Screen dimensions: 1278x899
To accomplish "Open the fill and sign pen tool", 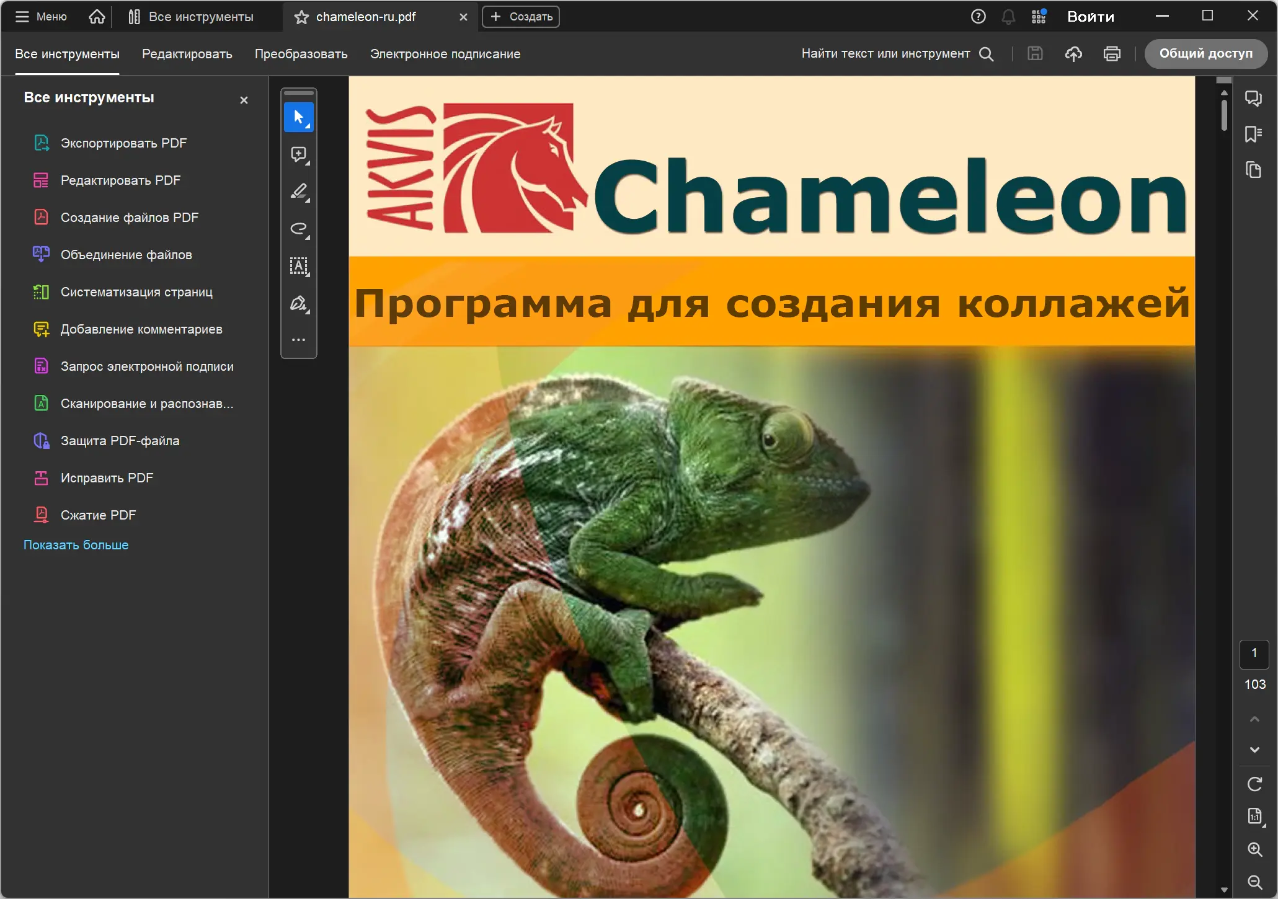I will point(298,303).
